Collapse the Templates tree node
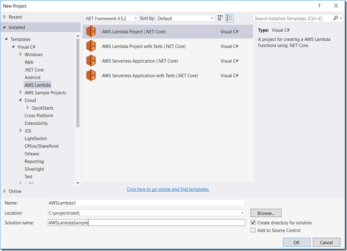Viewport: 347px width, 251px height. (6, 39)
